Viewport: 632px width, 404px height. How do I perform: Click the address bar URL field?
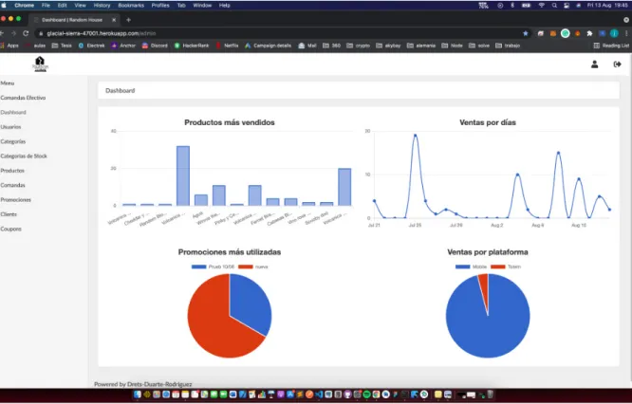click(x=282, y=33)
